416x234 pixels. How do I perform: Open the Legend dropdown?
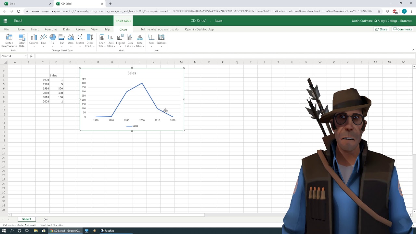[x=120, y=41]
